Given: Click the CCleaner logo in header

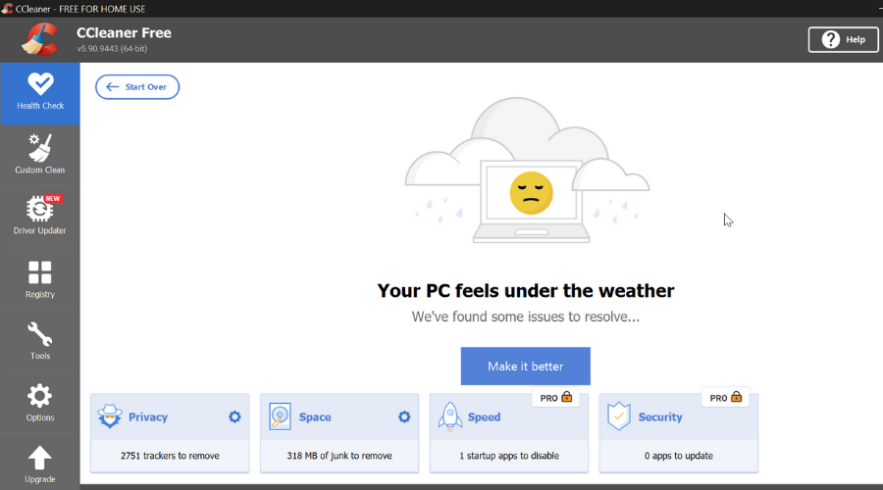Looking at the screenshot, I should pos(40,39).
